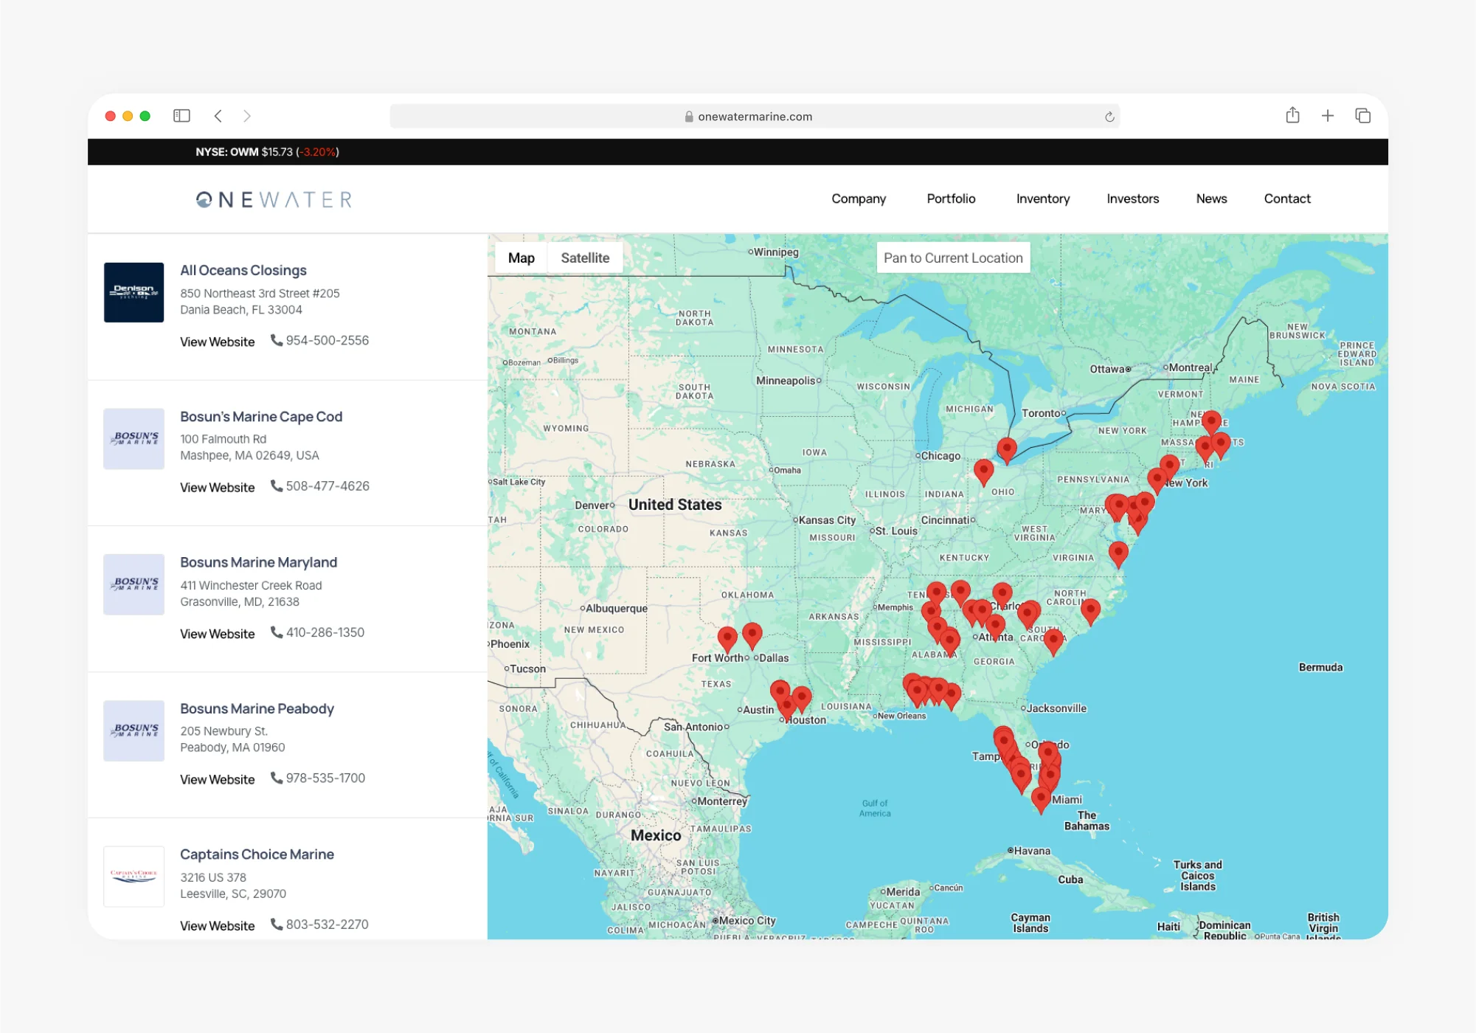
Task: Click the OneWater logo
Action: pyautogui.click(x=274, y=199)
